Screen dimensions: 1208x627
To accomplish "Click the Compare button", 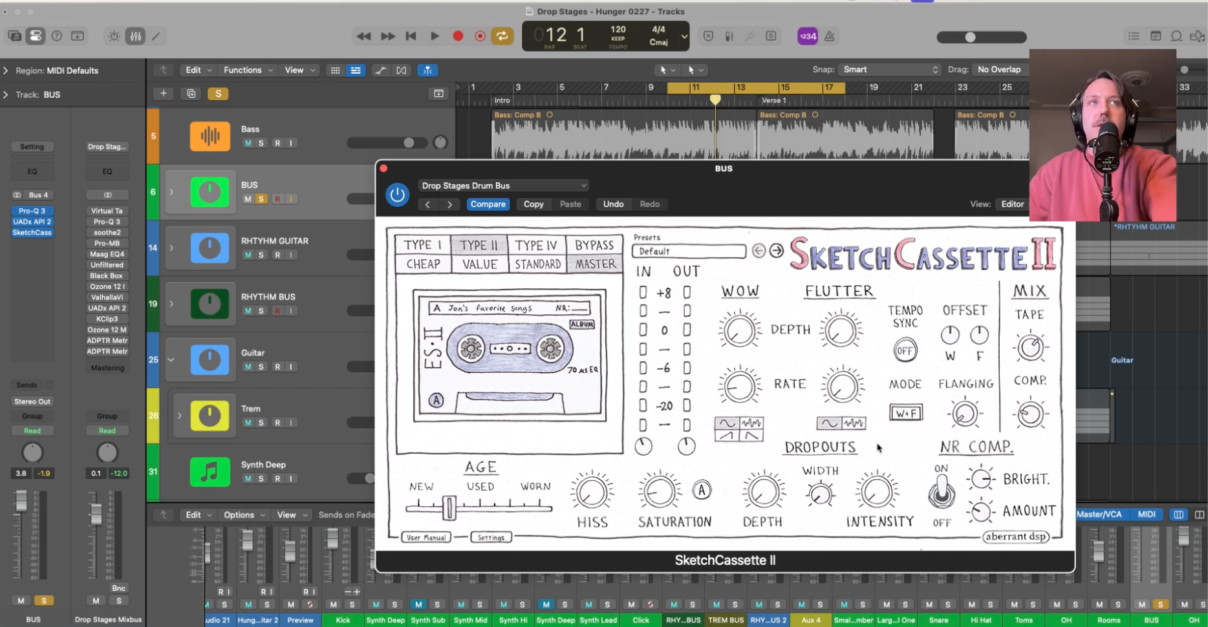I will pyautogui.click(x=488, y=204).
